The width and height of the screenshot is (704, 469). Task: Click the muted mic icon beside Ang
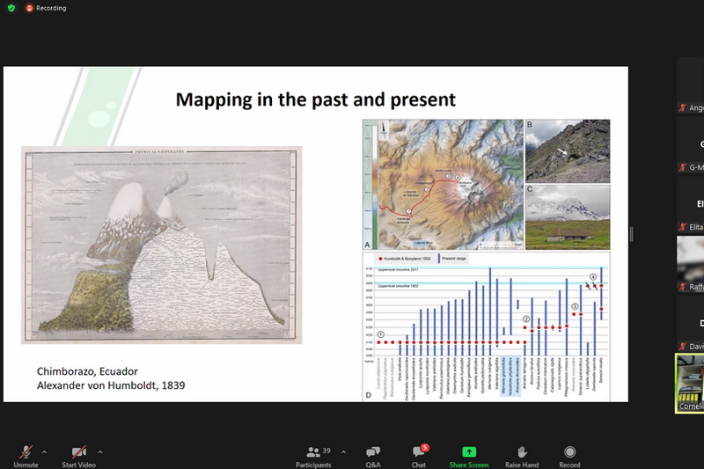click(x=683, y=107)
